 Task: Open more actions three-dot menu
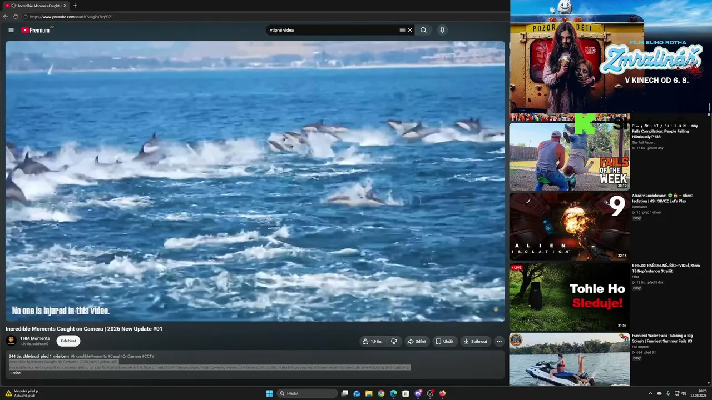coord(499,342)
